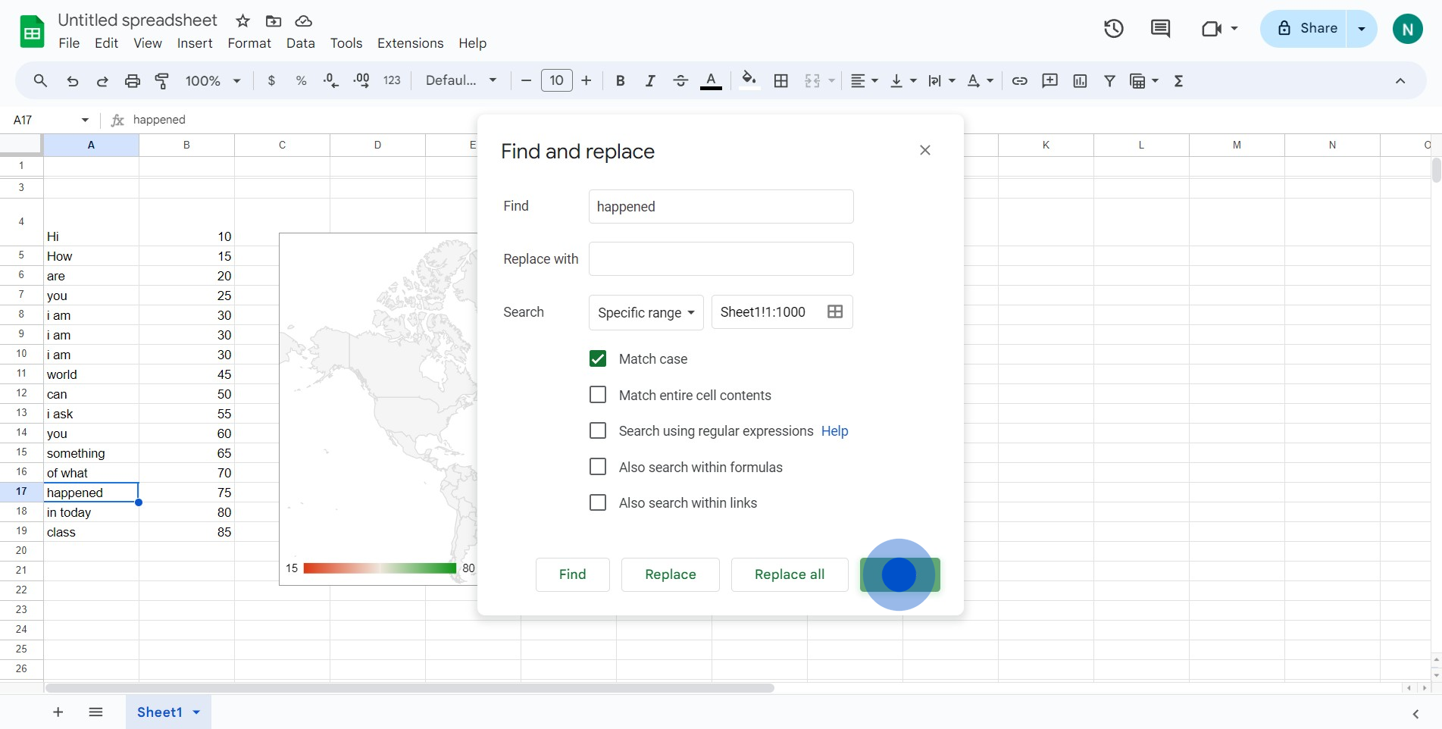This screenshot has height=729, width=1442.
Task: Click the print icon in toolbar
Action: coord(133,81)
